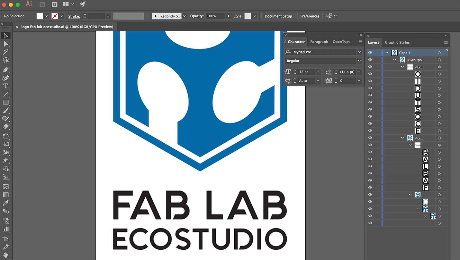This screenshot has height=260, width=460.
Task: Select the Symbol Sprayer tool
Action: point(5,221)
